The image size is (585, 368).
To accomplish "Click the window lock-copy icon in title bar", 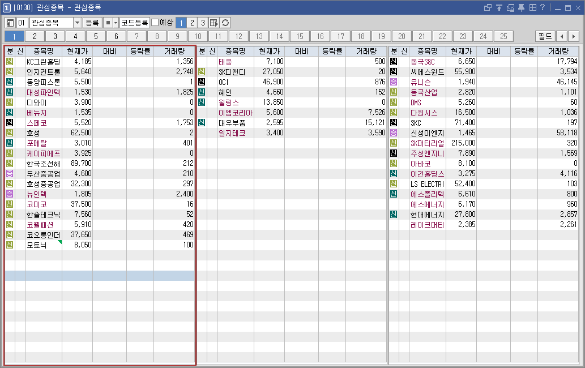I will 510,7.
